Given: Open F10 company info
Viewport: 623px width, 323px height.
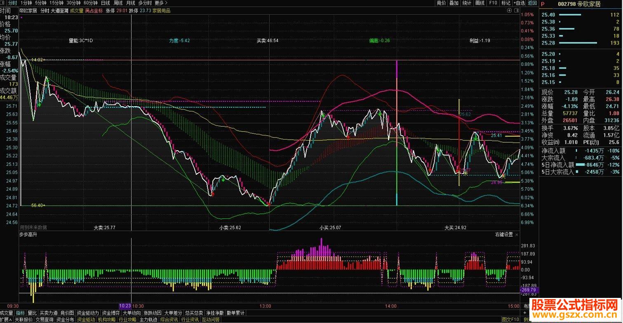Looking at the screenshot, I should [493, 3].
